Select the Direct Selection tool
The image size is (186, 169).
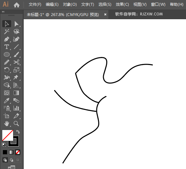[x=16, y=24]
